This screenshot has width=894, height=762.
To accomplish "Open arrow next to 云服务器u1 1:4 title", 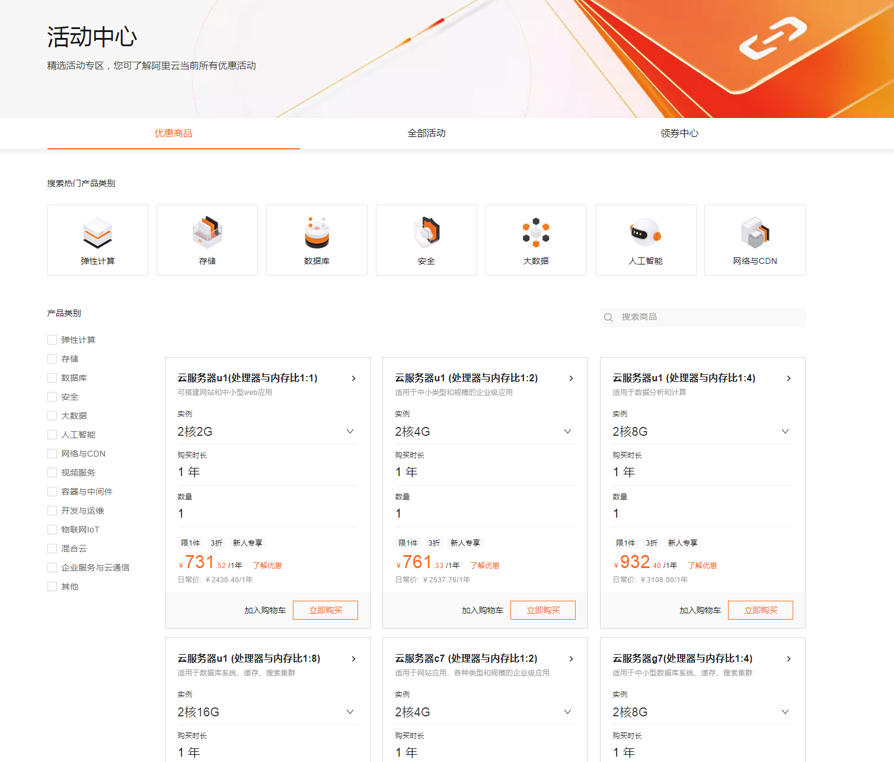I will [789, 378].
